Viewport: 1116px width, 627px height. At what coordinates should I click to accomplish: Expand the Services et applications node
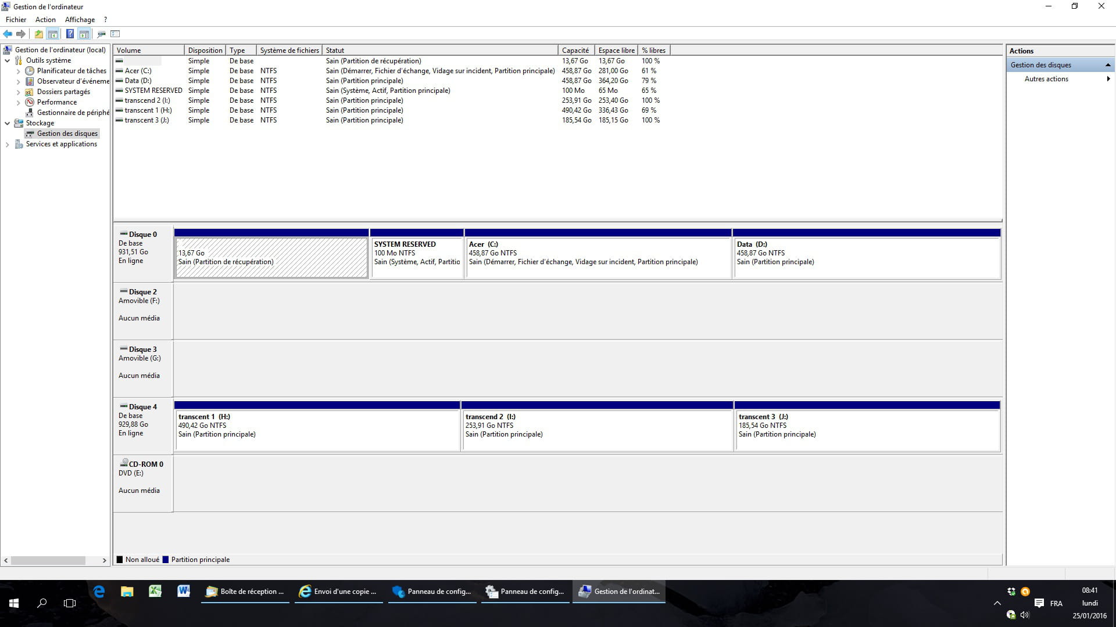[x=8, y=145]
